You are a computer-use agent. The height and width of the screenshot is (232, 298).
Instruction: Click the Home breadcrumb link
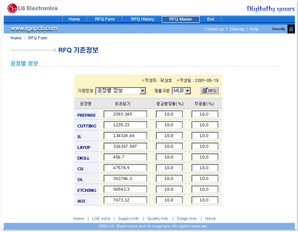[16, 38]
